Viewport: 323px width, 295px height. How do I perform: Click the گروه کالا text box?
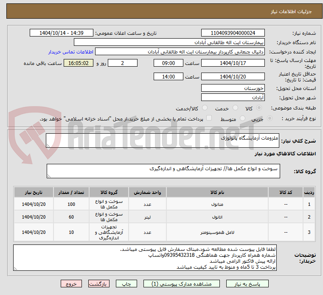(163, 171)
